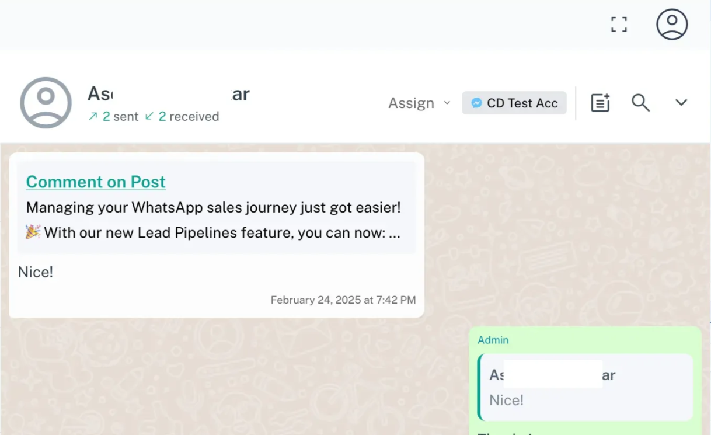Click the quoted Nice! reply block
The width and height of the screenshot is (711, 435).
(x=585, y=387)
